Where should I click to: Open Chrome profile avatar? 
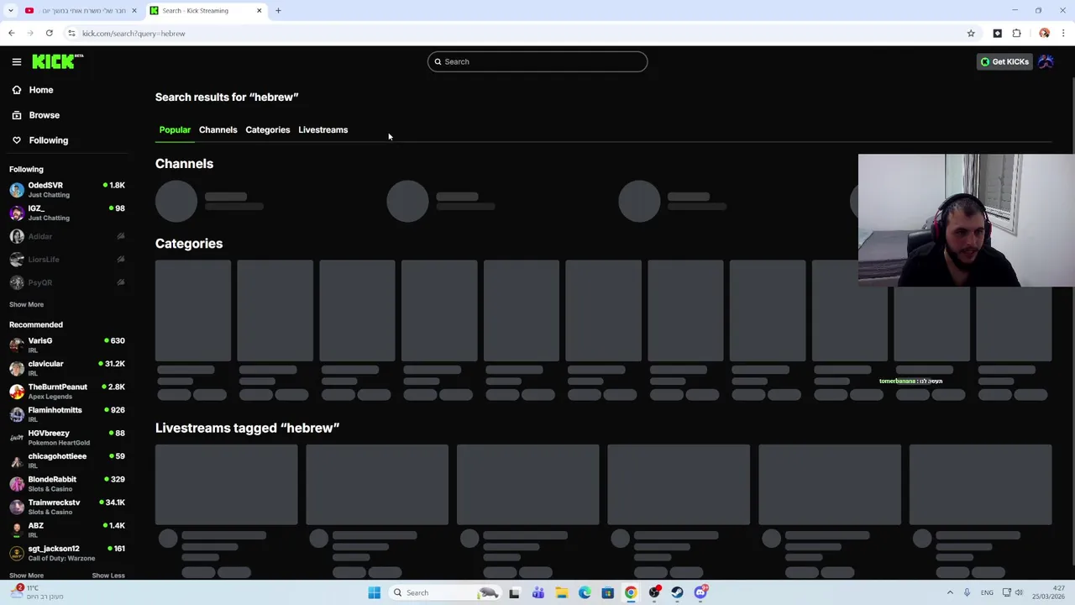(1044, 33)
